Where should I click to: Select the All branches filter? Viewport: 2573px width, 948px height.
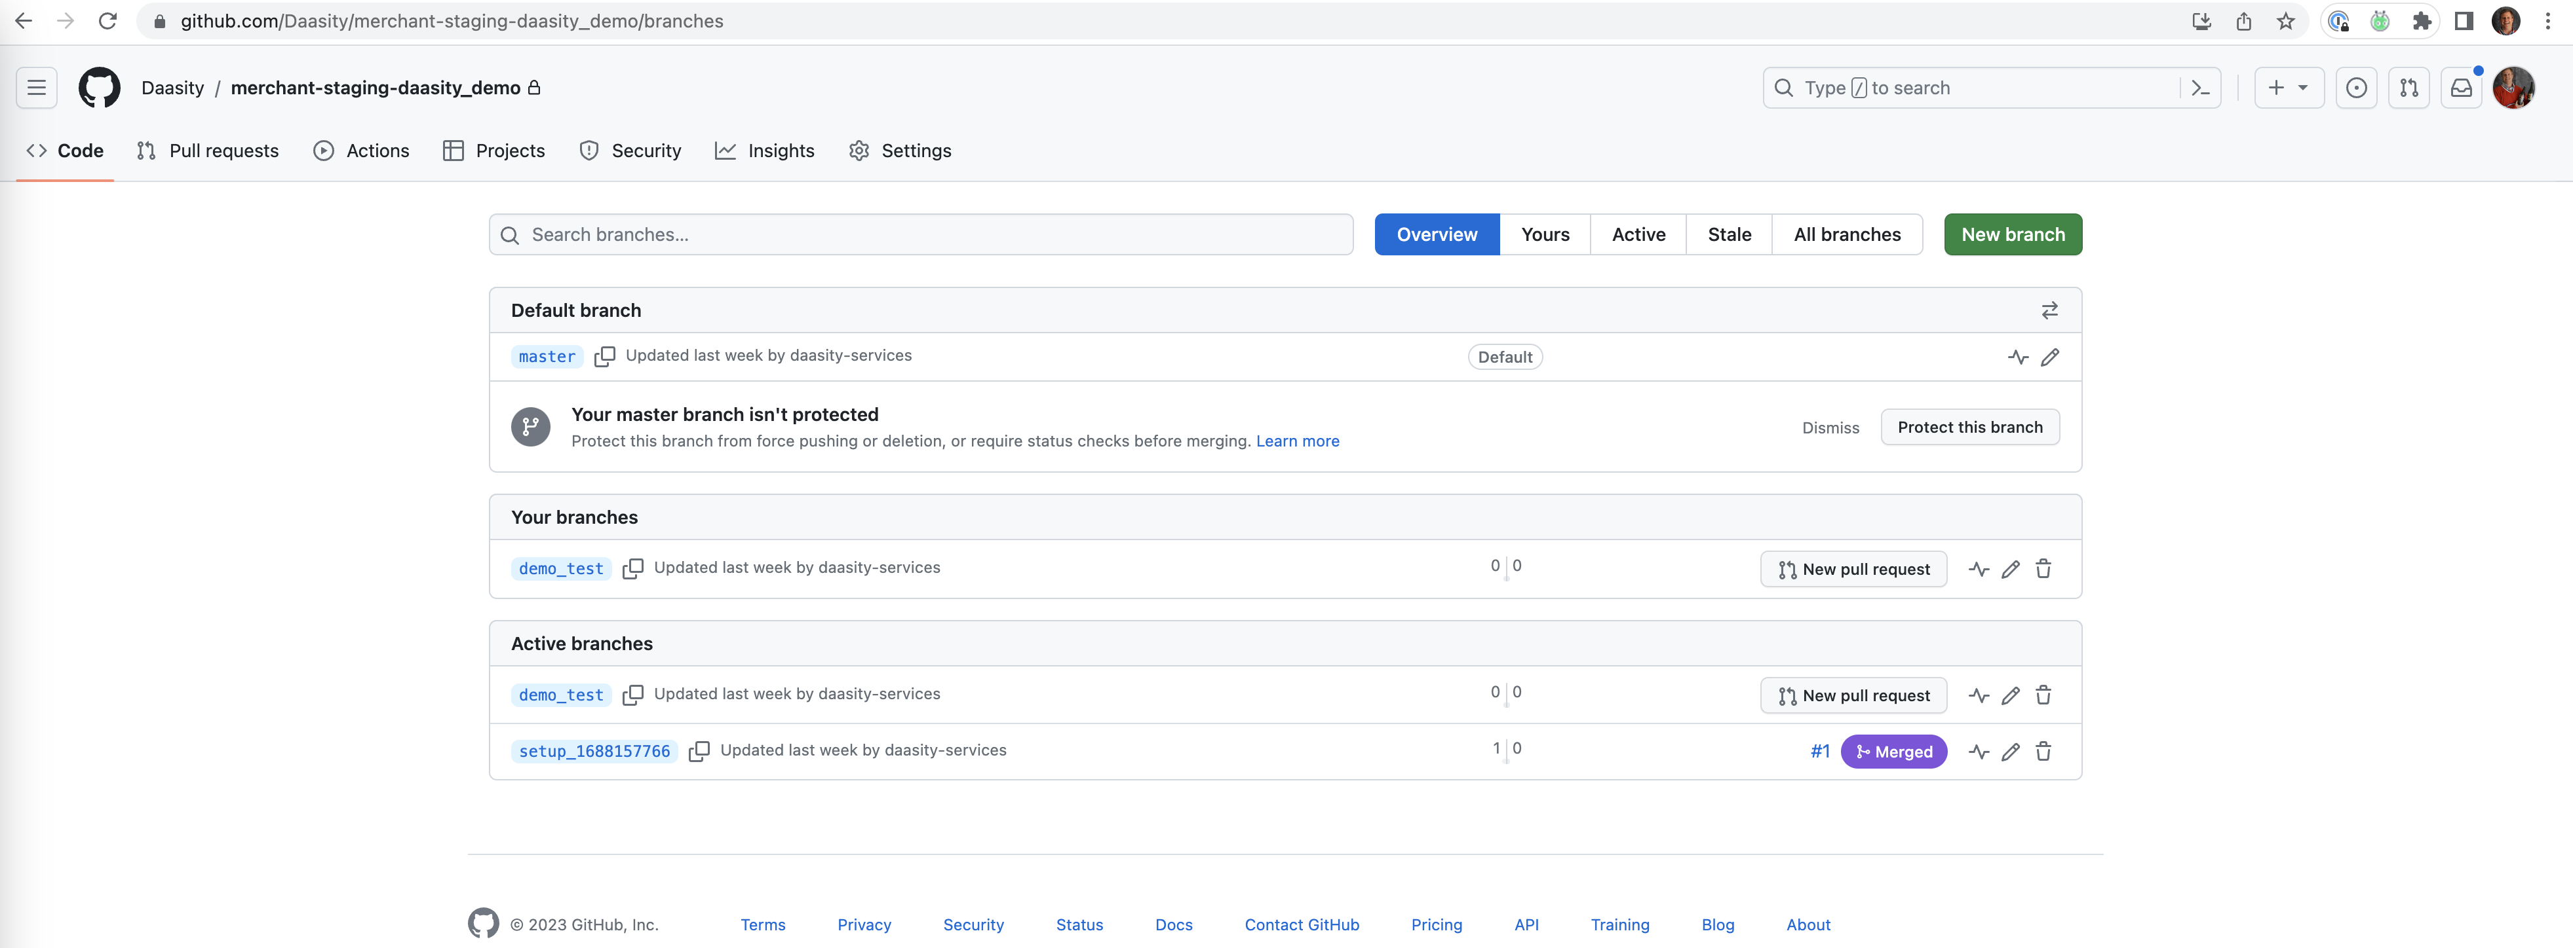(1846, 234)
